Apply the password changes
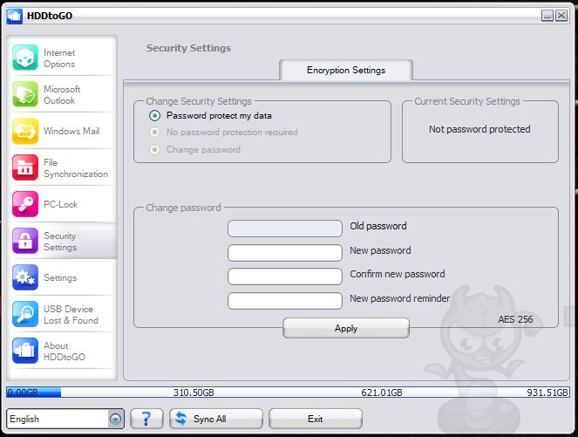Viewport: 578px width, 437px height. pos(346,328)
